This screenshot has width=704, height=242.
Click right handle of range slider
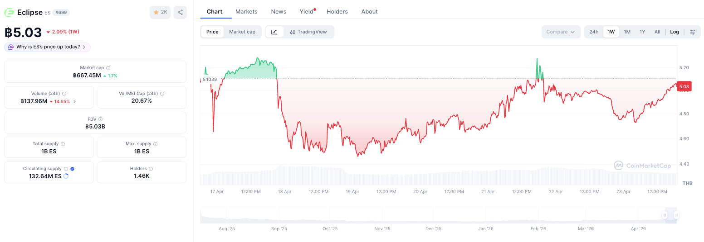[676, 215]
